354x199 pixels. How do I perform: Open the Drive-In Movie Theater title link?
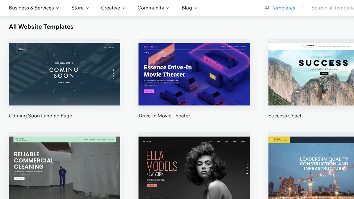tap(164, 116)
